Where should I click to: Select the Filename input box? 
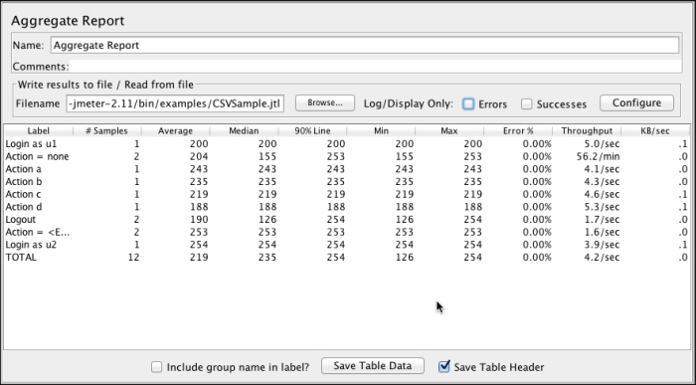pyautogui.click(x=175, y=103)
